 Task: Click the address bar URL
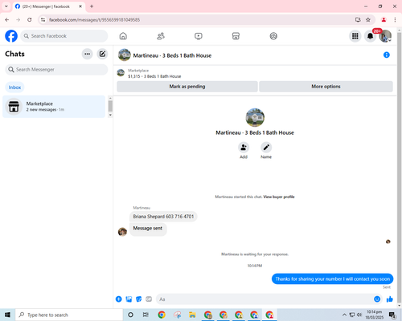94,20
